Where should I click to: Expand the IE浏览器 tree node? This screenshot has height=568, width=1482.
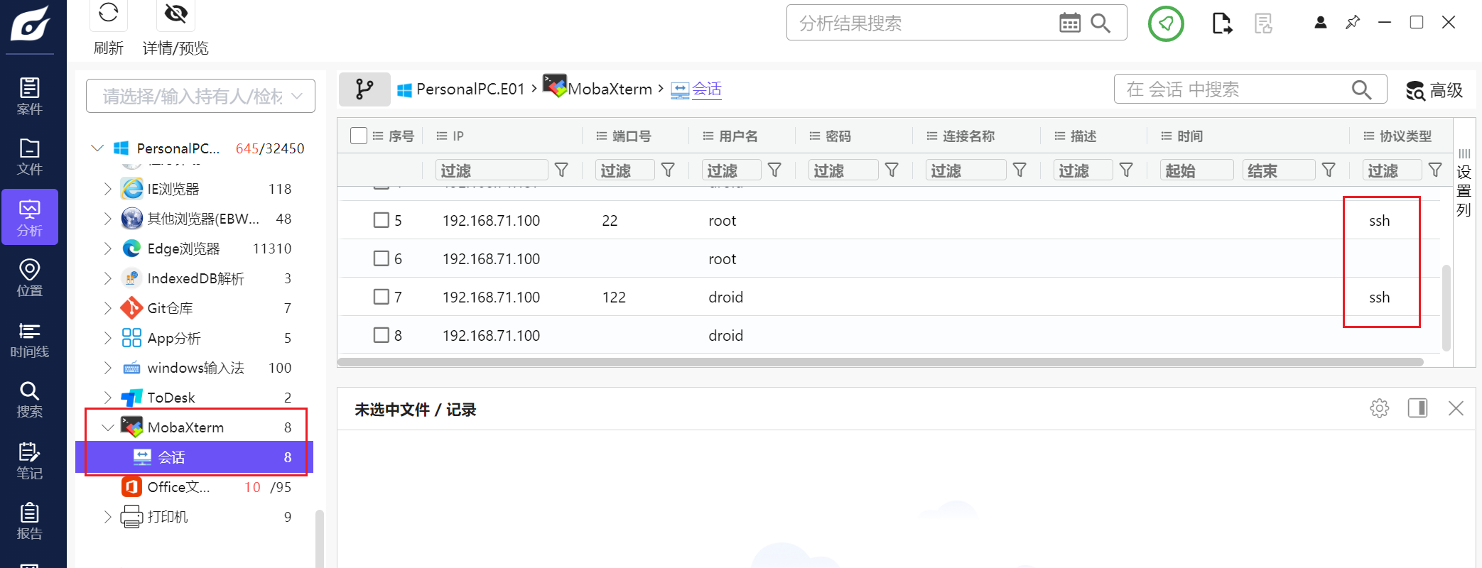tap(107, 189)
